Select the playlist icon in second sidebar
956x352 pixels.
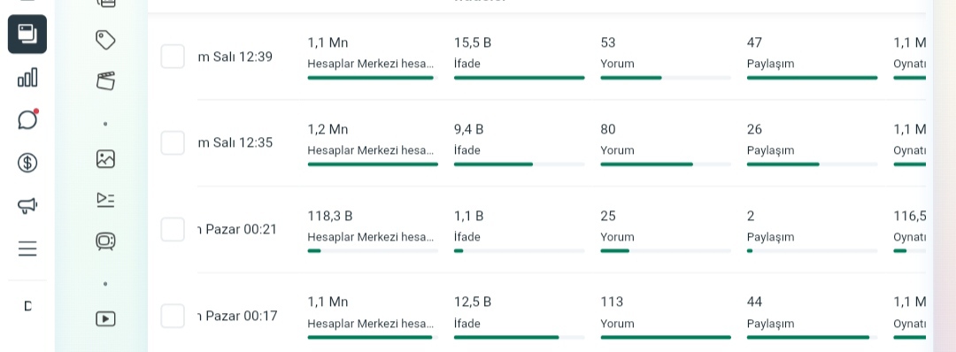coord(105,200)
